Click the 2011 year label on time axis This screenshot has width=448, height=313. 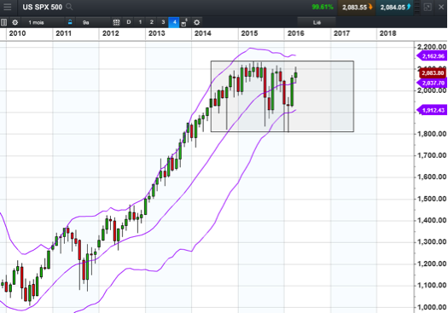tap(63, 33)
